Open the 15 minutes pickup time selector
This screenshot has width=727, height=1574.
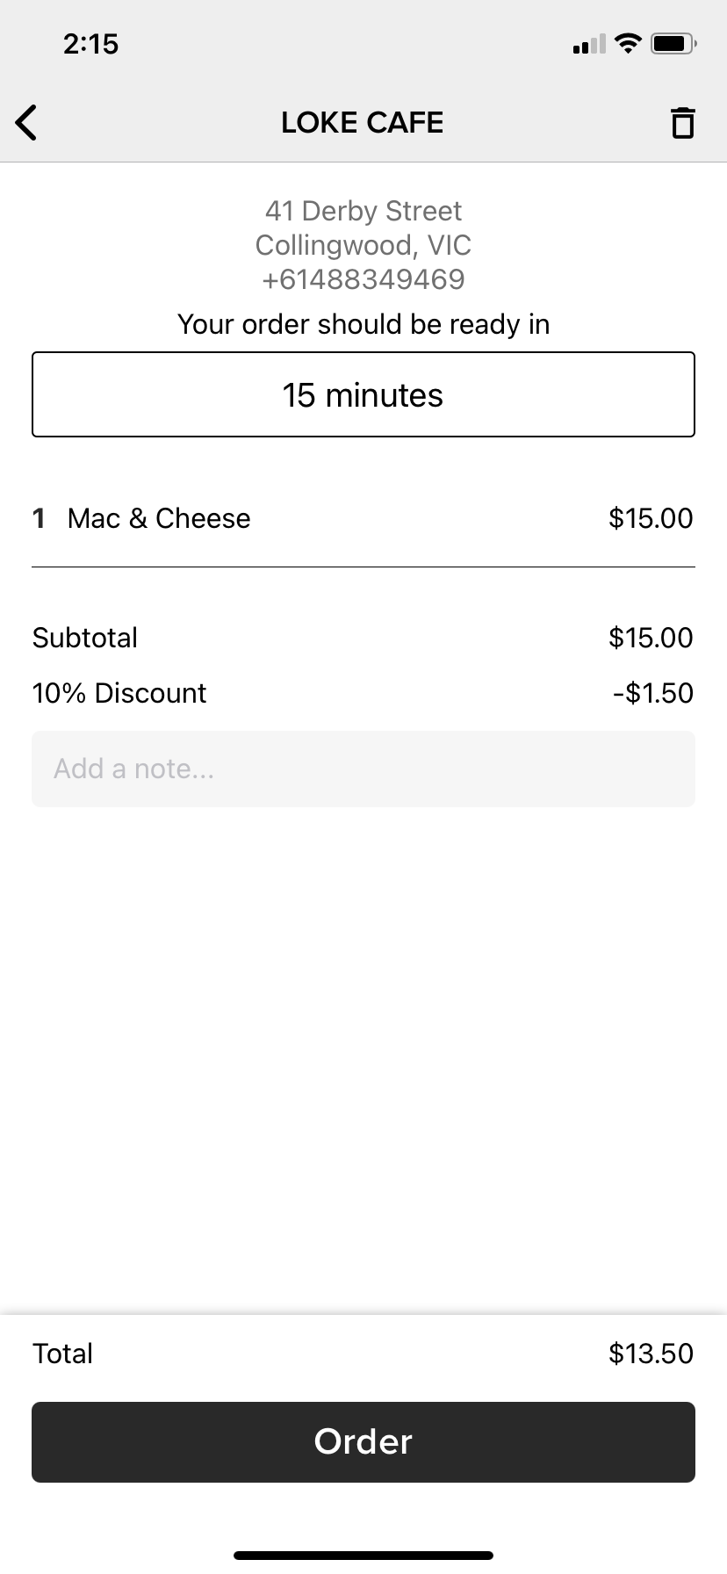(363, 394)
